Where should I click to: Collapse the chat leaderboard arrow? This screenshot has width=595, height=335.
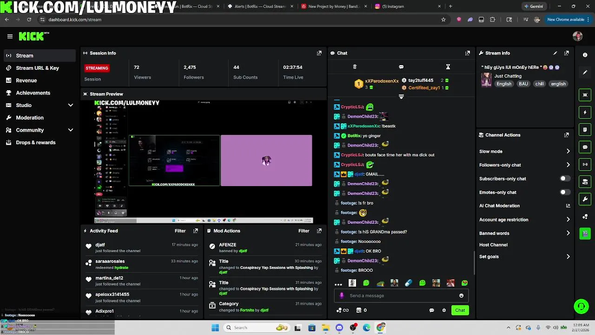pos(401,97)
